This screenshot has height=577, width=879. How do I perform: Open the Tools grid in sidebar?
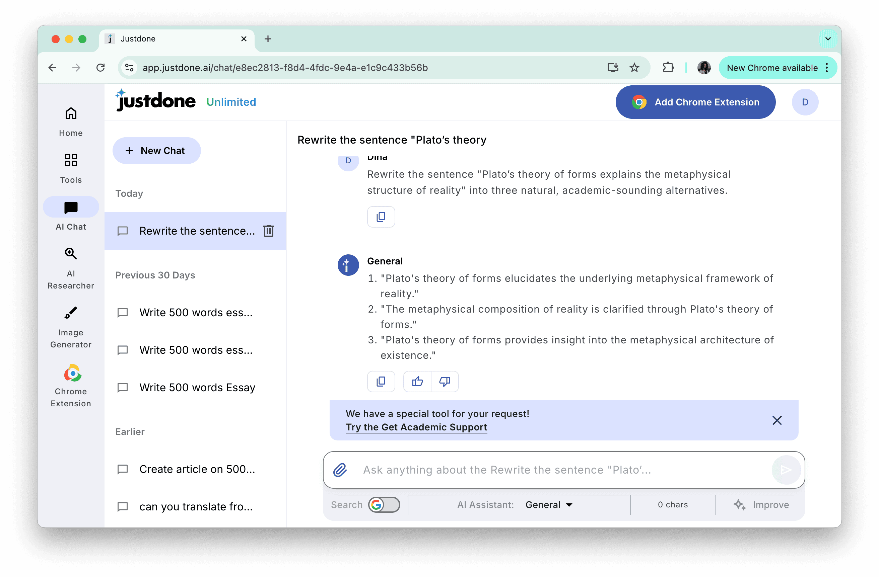[x=71, y=169]
